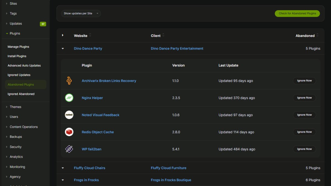
Task: Click '5 Plugins' count for Fluffy Cloud Chairs
Action: click(313, 168)
